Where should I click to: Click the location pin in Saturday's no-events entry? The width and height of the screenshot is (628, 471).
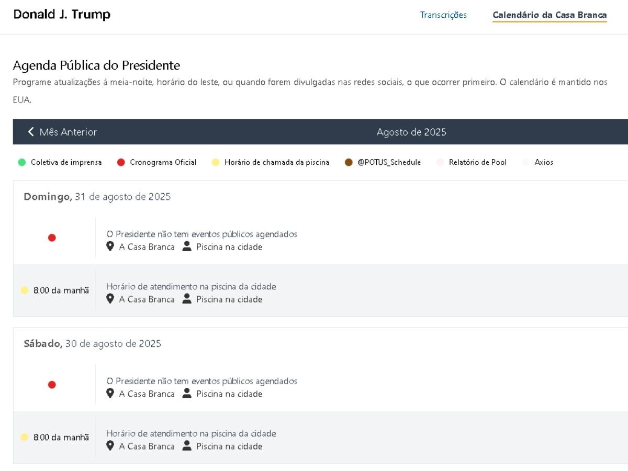point(110,394)
